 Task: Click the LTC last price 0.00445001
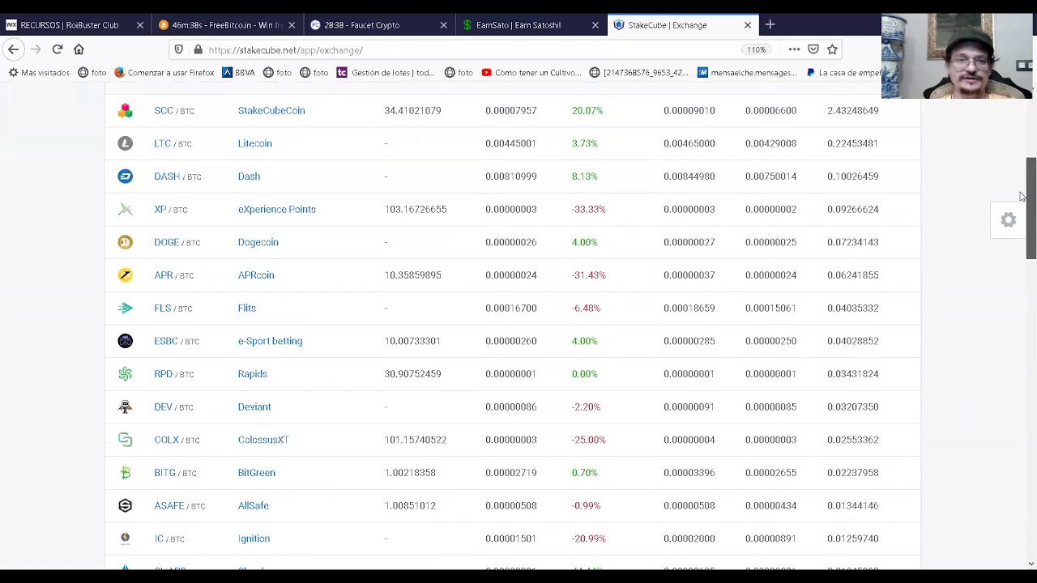pos(510,143)
